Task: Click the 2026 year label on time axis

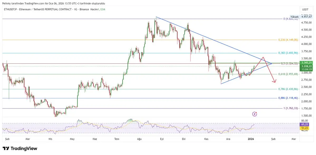Action: coord(251,139)
